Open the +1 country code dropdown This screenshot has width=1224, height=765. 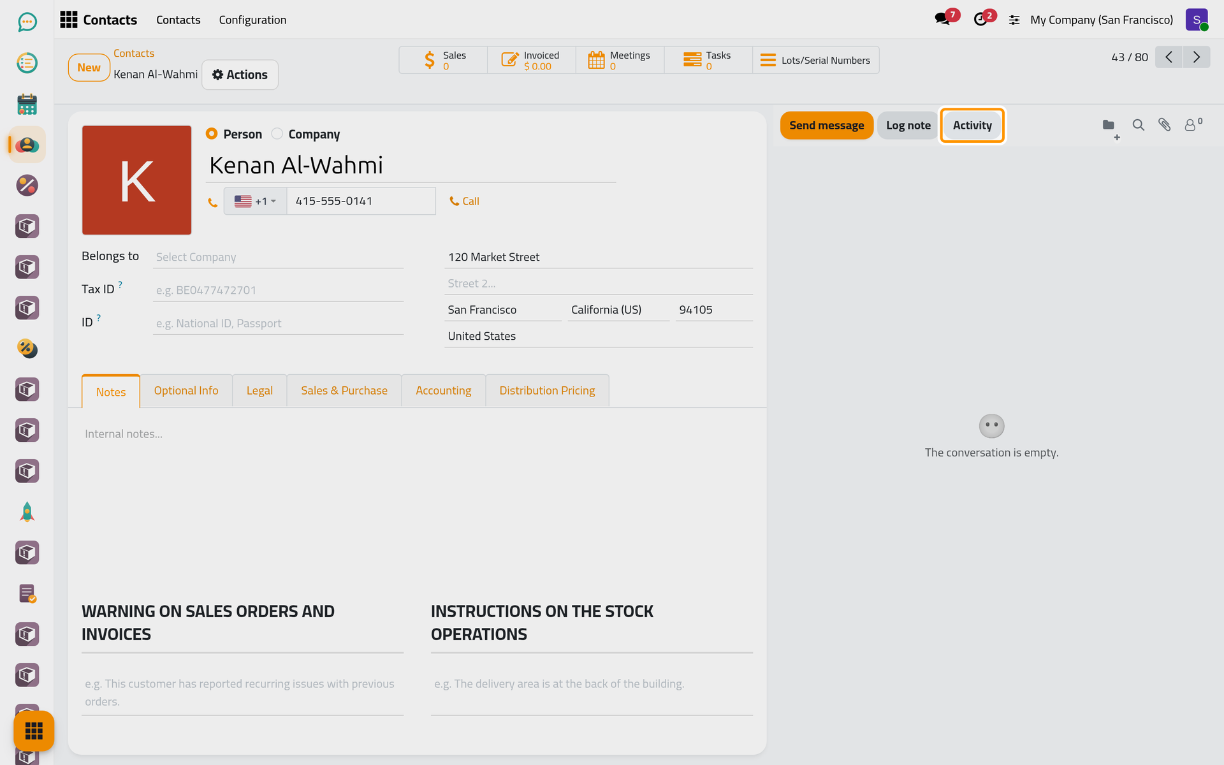(256, 201)
